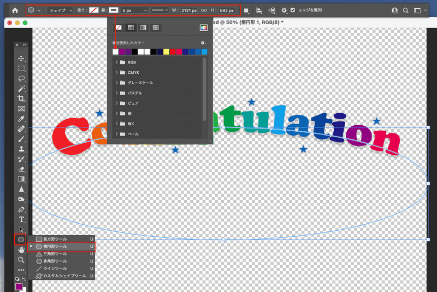The height and width of the screenshot is (292, 437).
Task: Reset default foreground and background colors
Action: pos(17,279)
